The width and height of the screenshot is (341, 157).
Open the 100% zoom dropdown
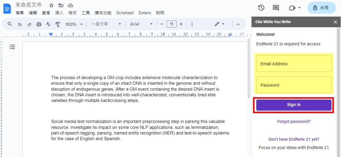tap(74, 24)
